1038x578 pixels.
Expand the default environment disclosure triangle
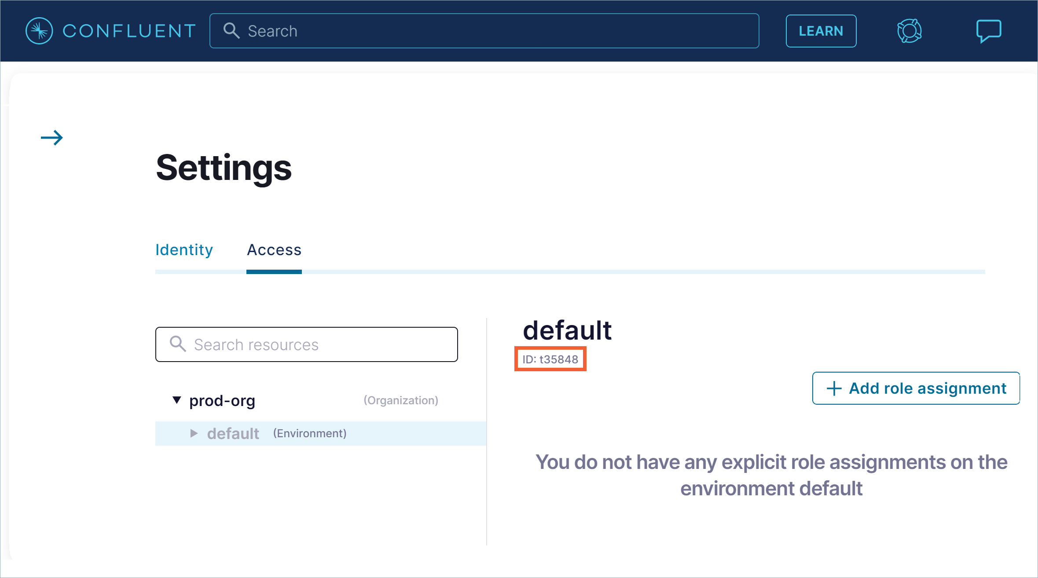pyautogui.click(x=194, y=433)
